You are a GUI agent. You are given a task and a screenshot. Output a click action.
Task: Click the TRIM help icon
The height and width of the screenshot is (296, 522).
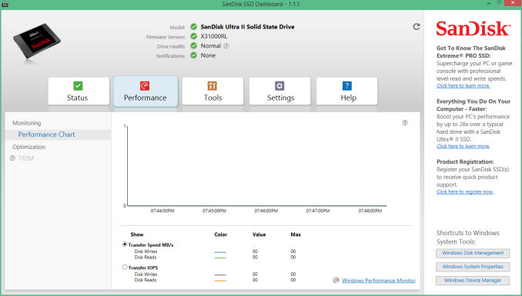pyautogui.click(x=12, y=158)
